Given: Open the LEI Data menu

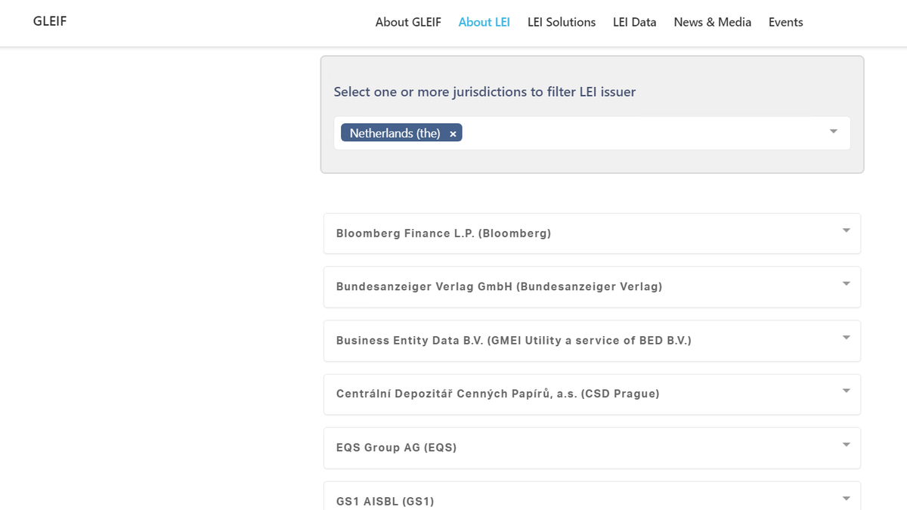Looking at the screenshot, I should (635, 22).
